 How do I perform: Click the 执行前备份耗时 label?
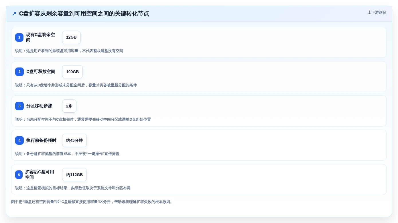click(x=41, y=140)
